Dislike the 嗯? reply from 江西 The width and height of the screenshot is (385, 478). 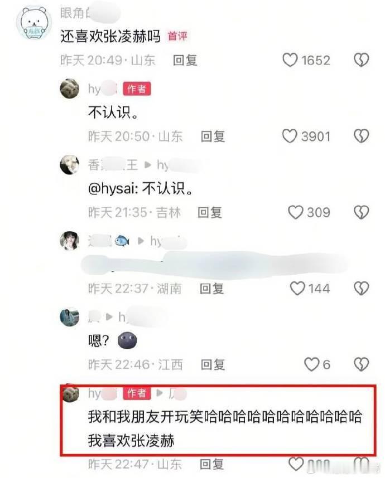click(361, 364)
